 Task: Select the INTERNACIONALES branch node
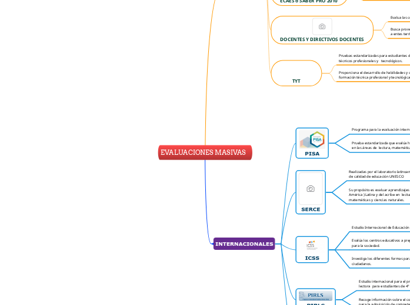pyautogui.click(x=244, y=244)
